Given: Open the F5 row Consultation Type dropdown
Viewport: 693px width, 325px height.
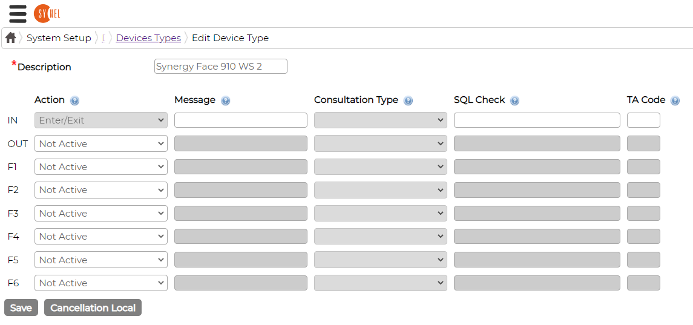Looking at the screenshot, I should (x=381, y=260).
